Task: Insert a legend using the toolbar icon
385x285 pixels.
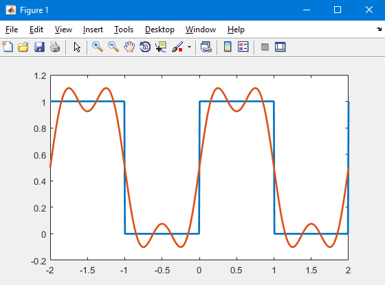Action: point(243,47)
